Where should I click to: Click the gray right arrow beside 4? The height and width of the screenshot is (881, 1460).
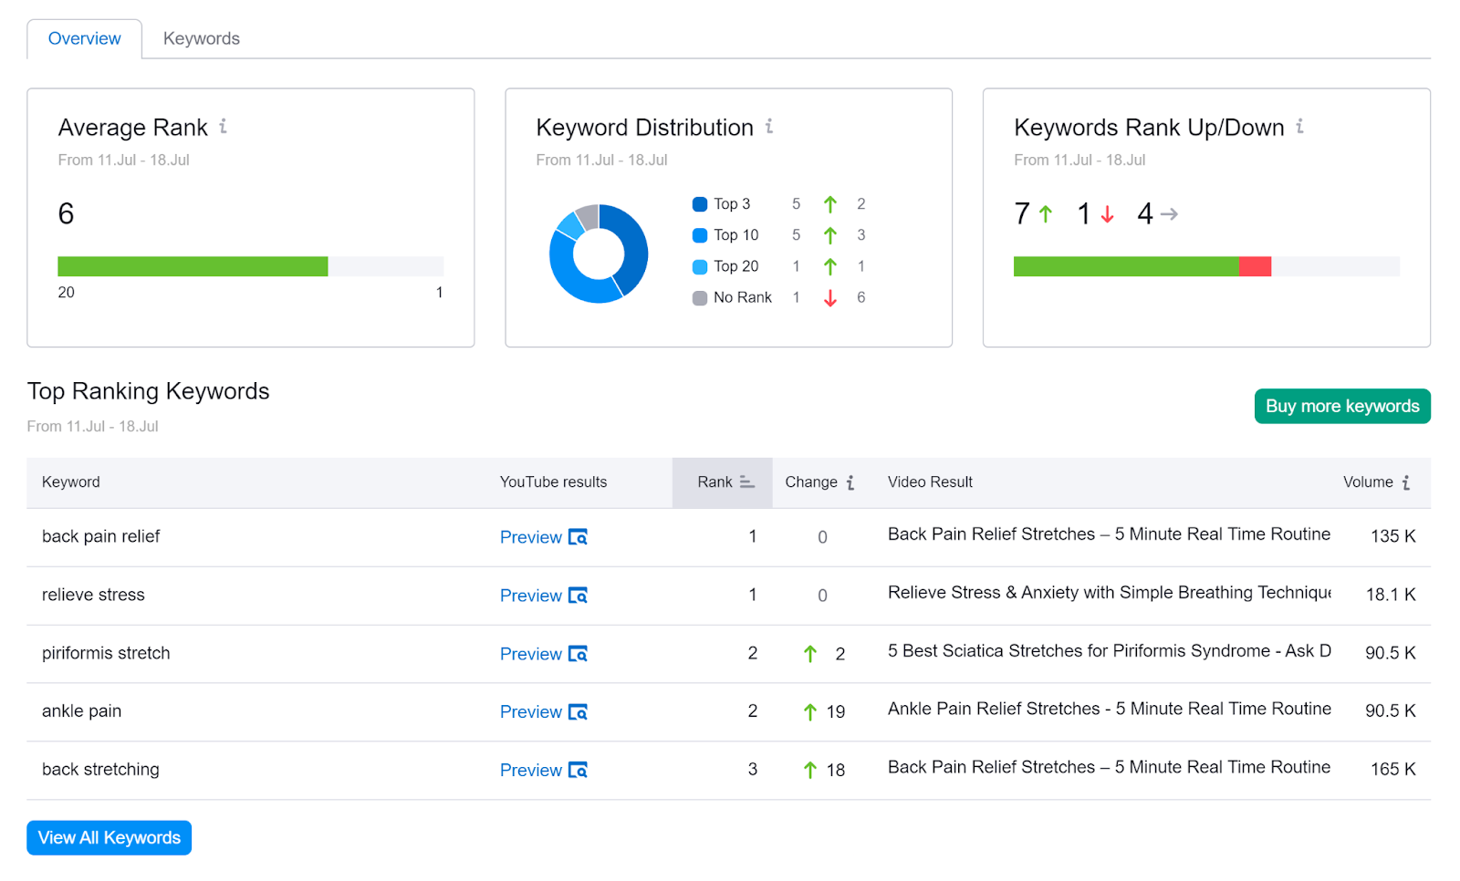(1169, 214)
